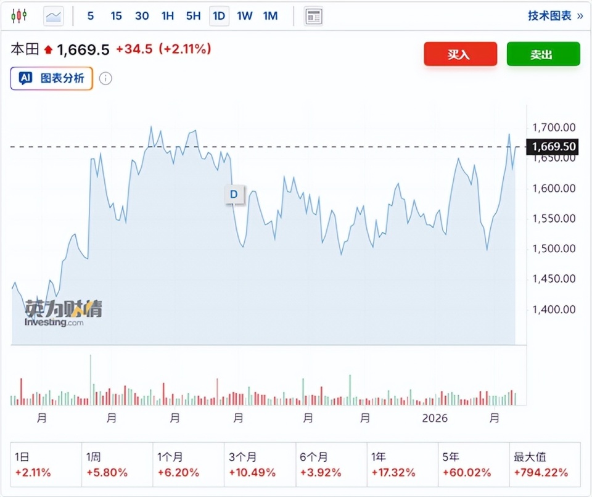The width and height of the screenshot is (592, 497).
Task: Click the 1,600.00 axis label
Action: pos(554,188)
